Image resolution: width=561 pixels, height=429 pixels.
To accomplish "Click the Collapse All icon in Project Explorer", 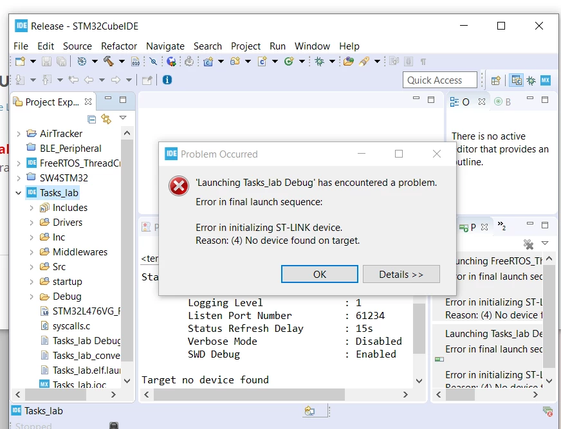I will click(92, 119).
